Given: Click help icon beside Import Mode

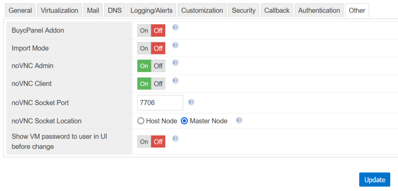Looking at the screenshot, I should click(x=175, y=45).
